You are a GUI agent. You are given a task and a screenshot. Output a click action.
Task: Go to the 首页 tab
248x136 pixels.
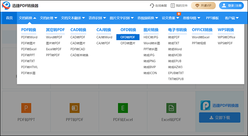click(9, 18)
